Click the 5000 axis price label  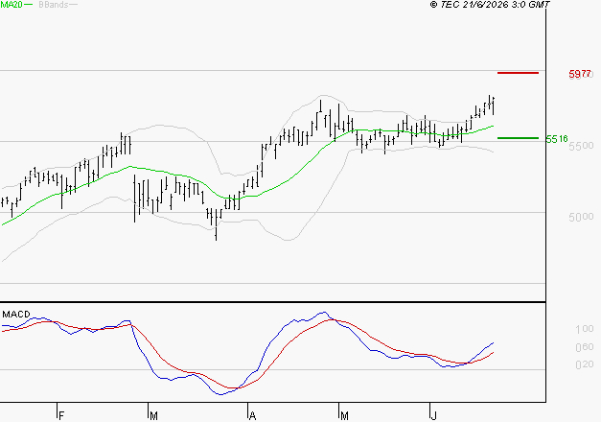(581, 217)
